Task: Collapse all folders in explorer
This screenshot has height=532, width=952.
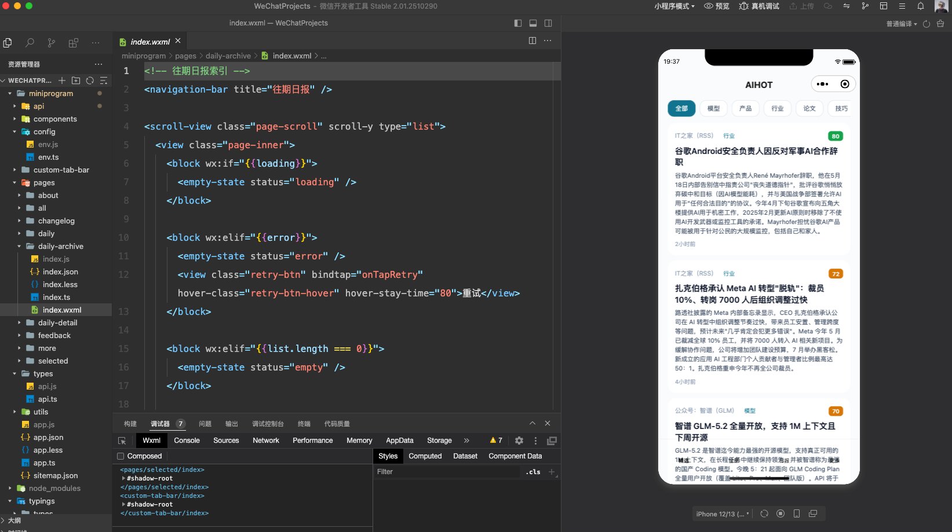Action: click(104, 80)
